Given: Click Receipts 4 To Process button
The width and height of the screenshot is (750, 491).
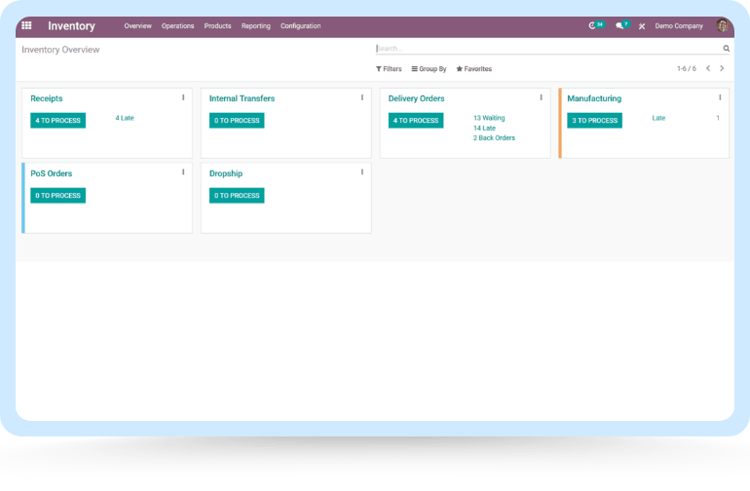Looking at the screenshot, I should tap(58, 121).
